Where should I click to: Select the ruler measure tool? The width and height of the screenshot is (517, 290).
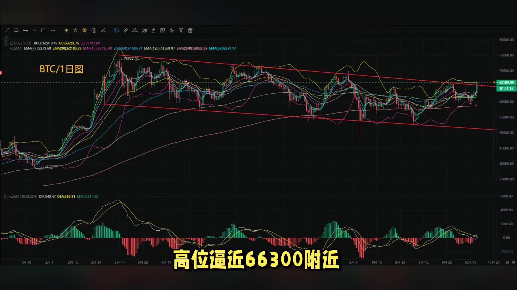pos(126,31)
